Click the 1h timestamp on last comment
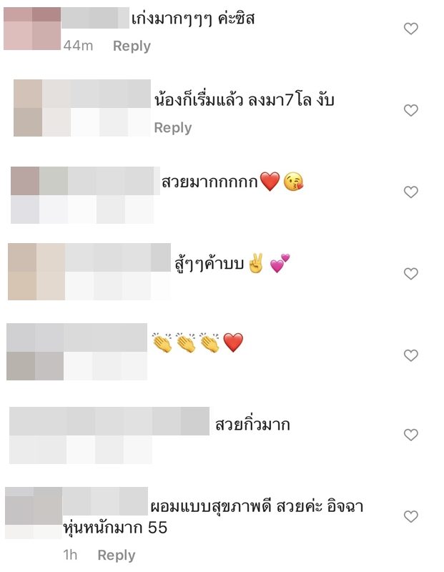The height and width of the screenshot is (572, 444). point(70,555)
